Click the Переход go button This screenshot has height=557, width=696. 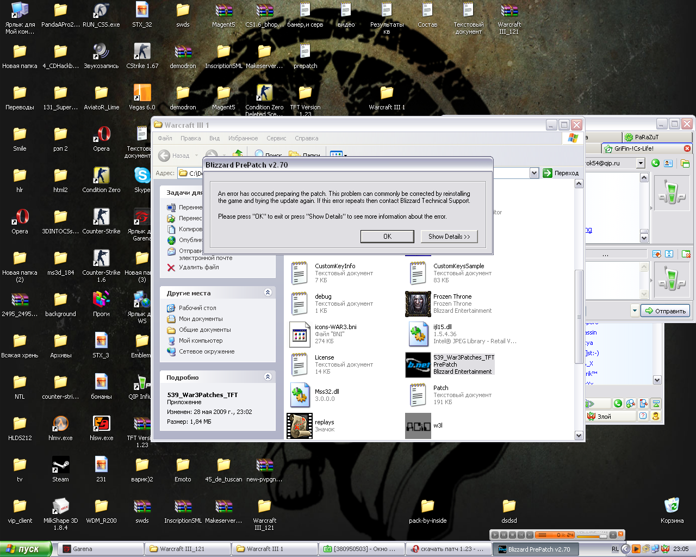pyautogui.click(x=561, y=173)
